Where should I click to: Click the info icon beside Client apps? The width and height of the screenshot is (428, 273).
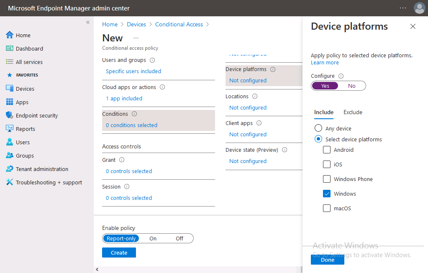point(259,123)
